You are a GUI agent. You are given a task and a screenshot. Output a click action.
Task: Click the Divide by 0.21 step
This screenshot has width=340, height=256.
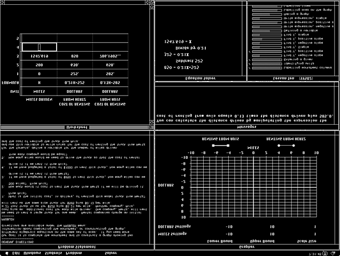click(191, 48)
